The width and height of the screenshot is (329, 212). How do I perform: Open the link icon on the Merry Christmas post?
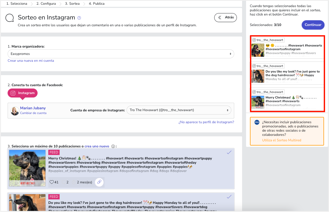pyautogui.click(x=99, y=182)
